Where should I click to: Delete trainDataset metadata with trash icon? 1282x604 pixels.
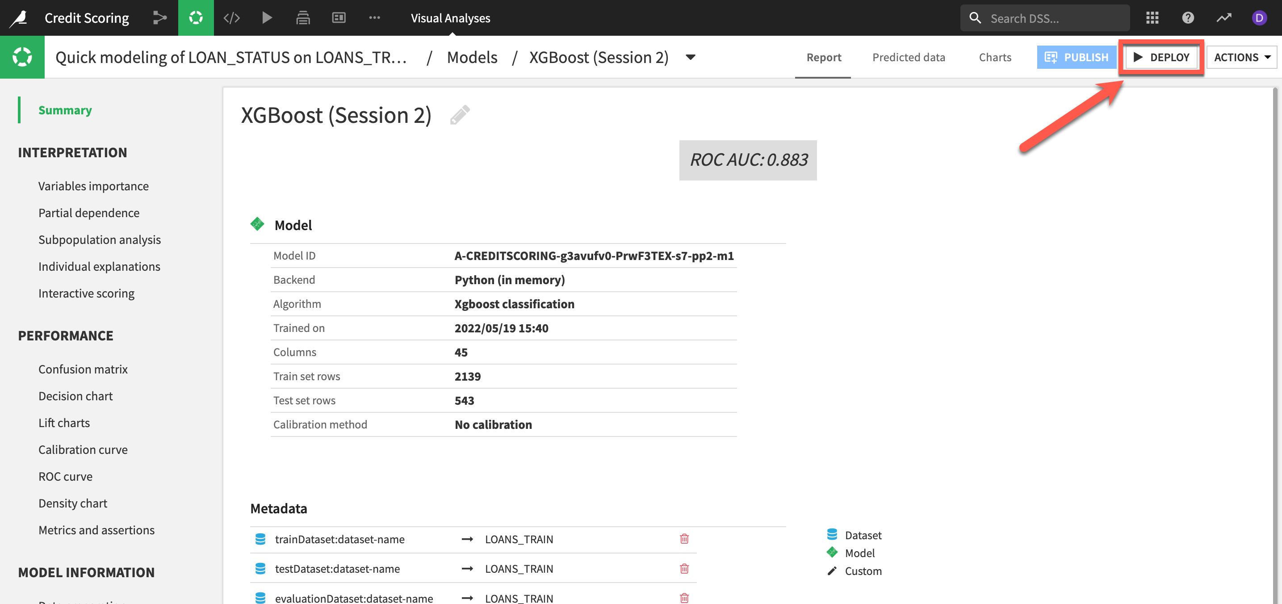click(x=684, y=539)
